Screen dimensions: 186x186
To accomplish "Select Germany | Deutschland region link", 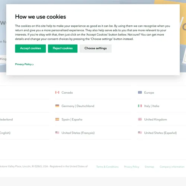I will tap(78, 106).
